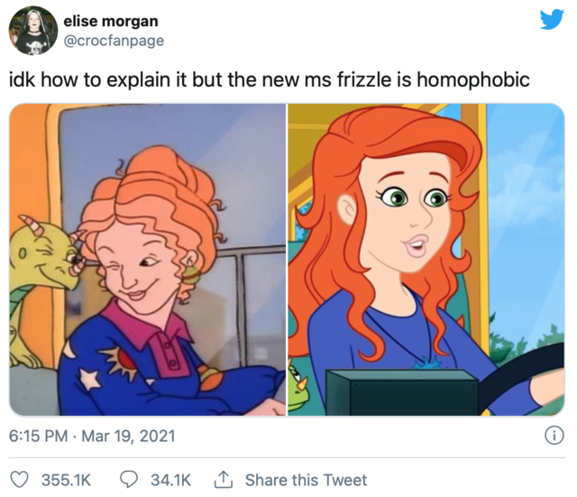This screenshot has width=577, height=497.
Task: Click the Twitter bird logo
Action: (552, 19)
